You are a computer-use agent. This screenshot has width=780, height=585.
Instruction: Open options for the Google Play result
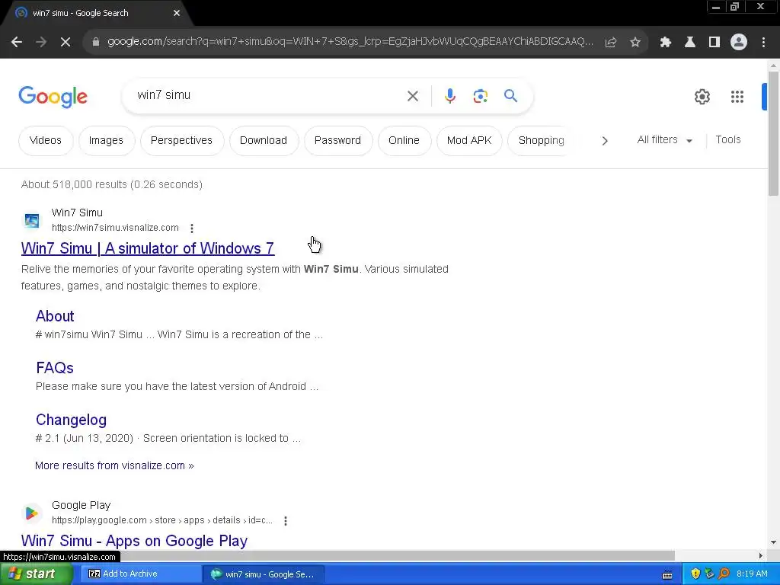tap(286, 521)
